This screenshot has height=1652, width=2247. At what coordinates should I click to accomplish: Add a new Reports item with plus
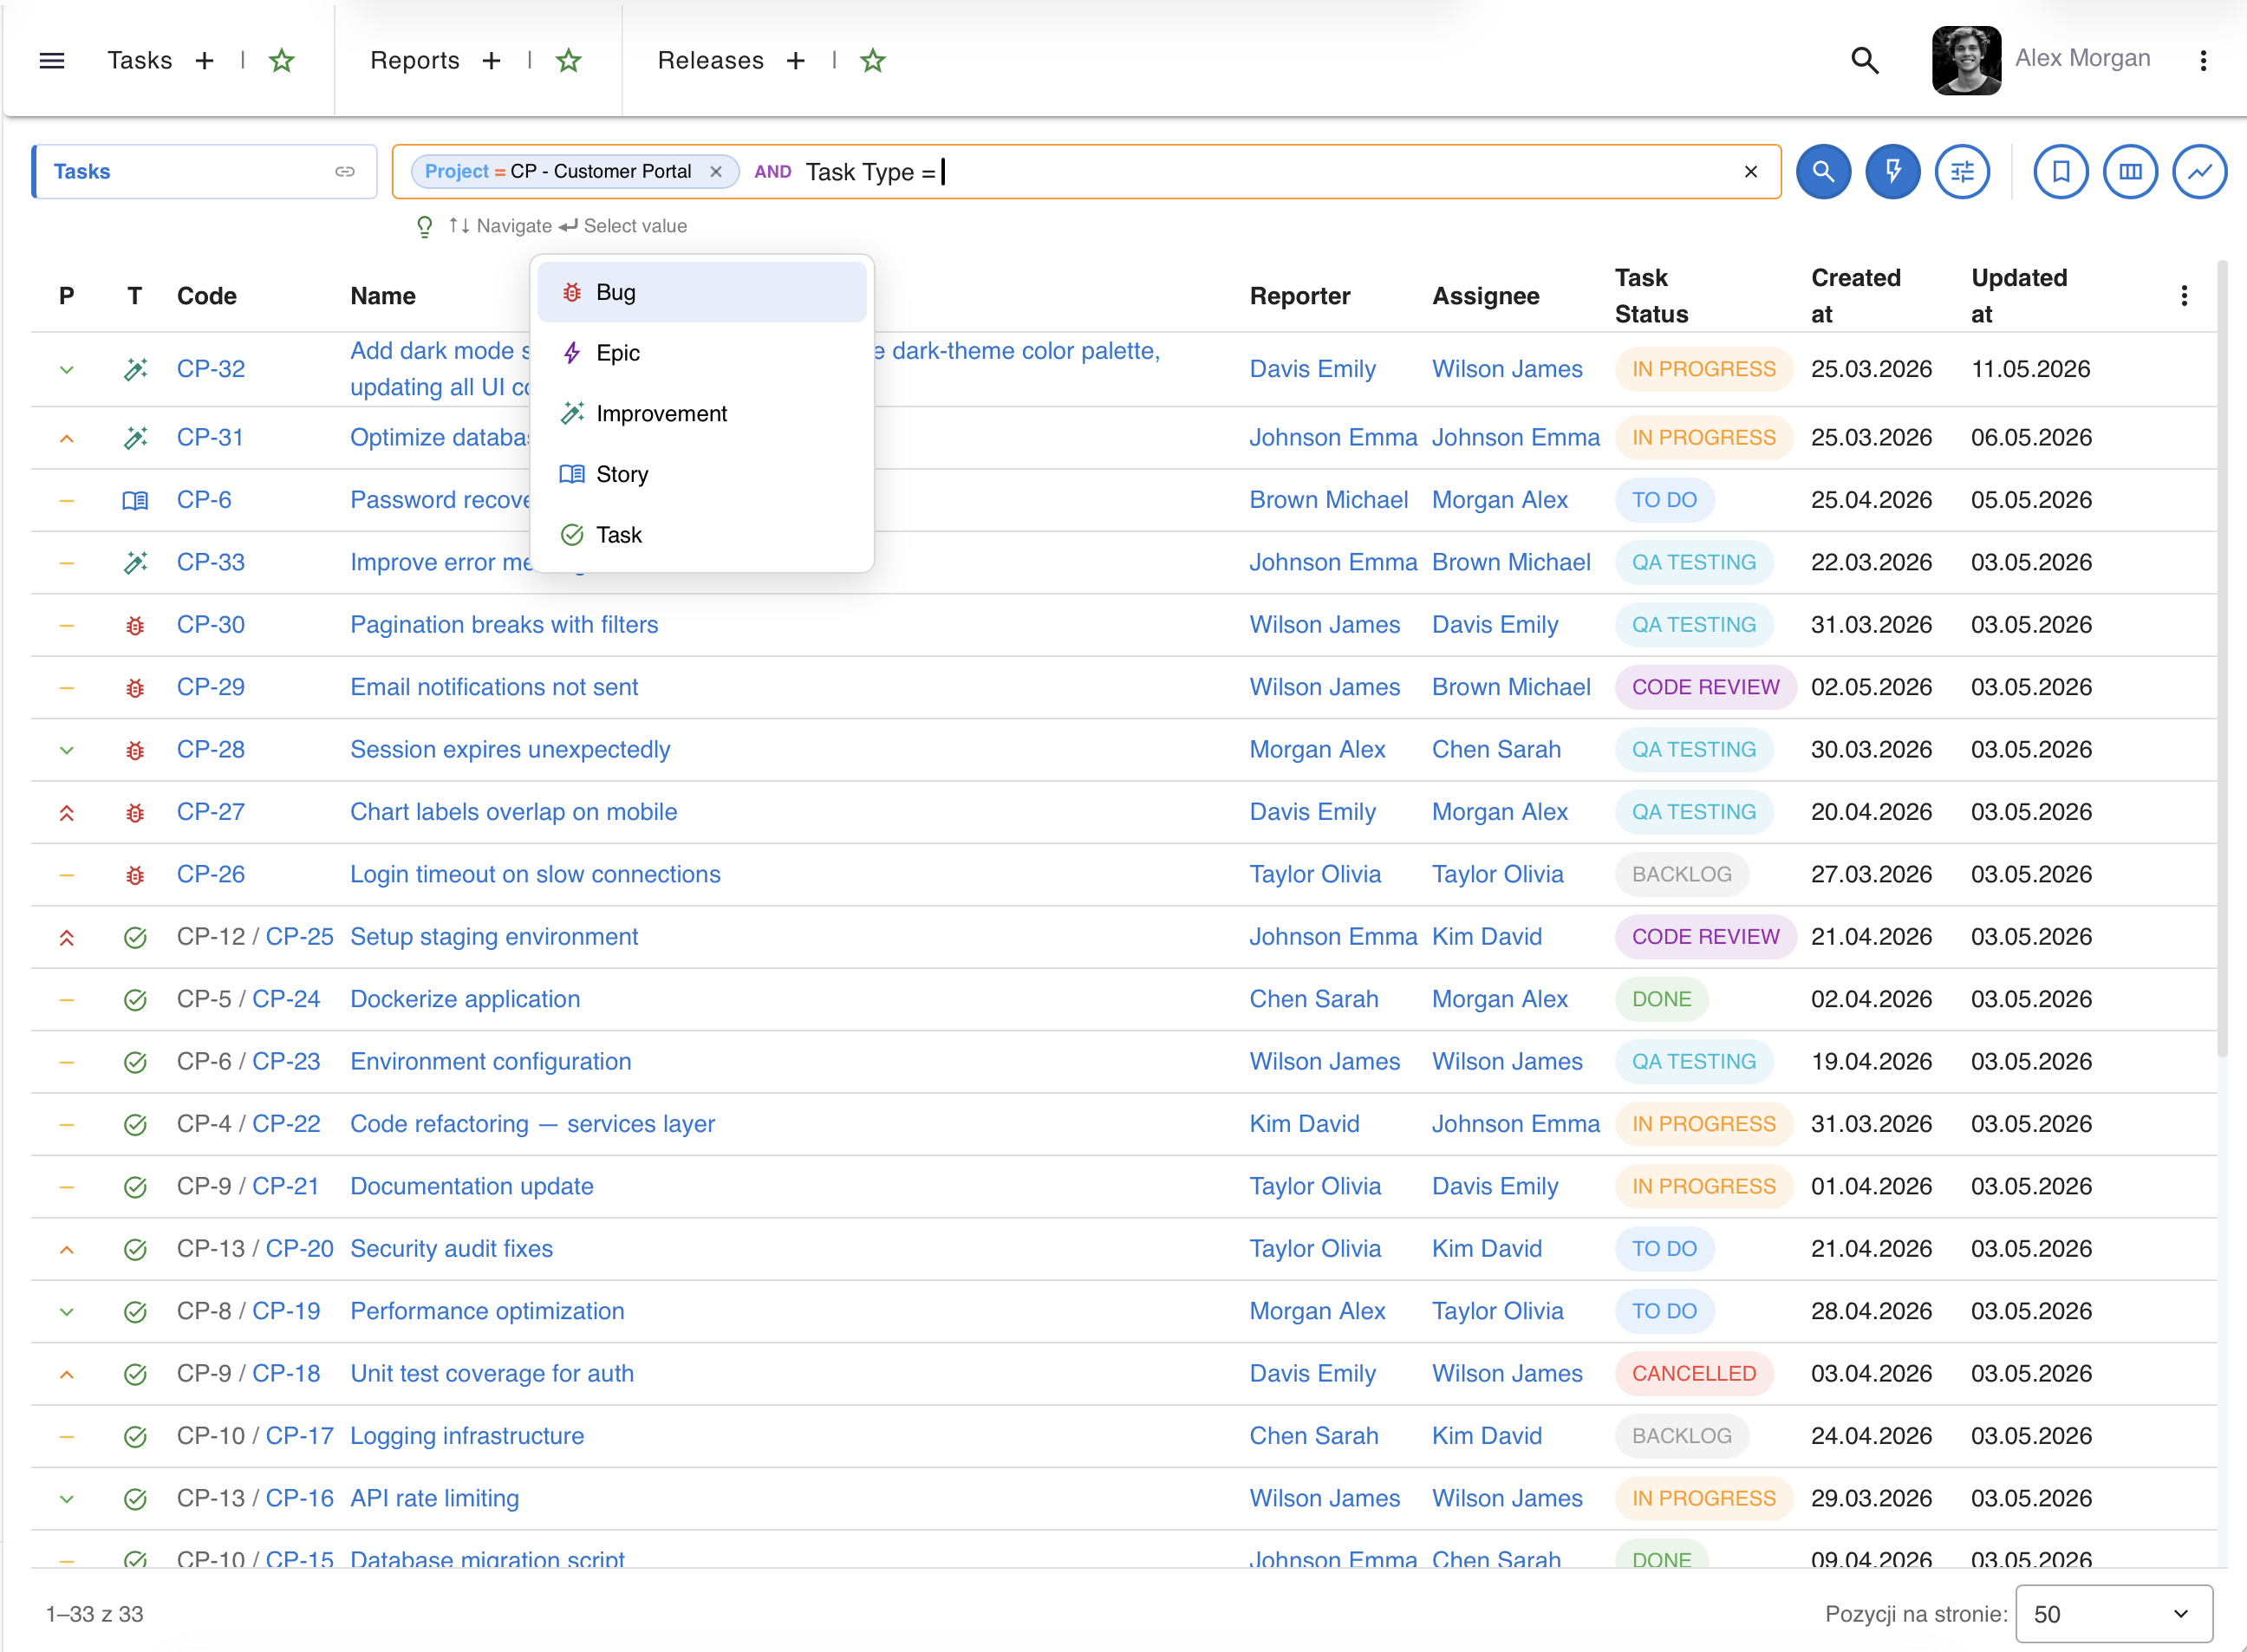(x=491, y=61)
